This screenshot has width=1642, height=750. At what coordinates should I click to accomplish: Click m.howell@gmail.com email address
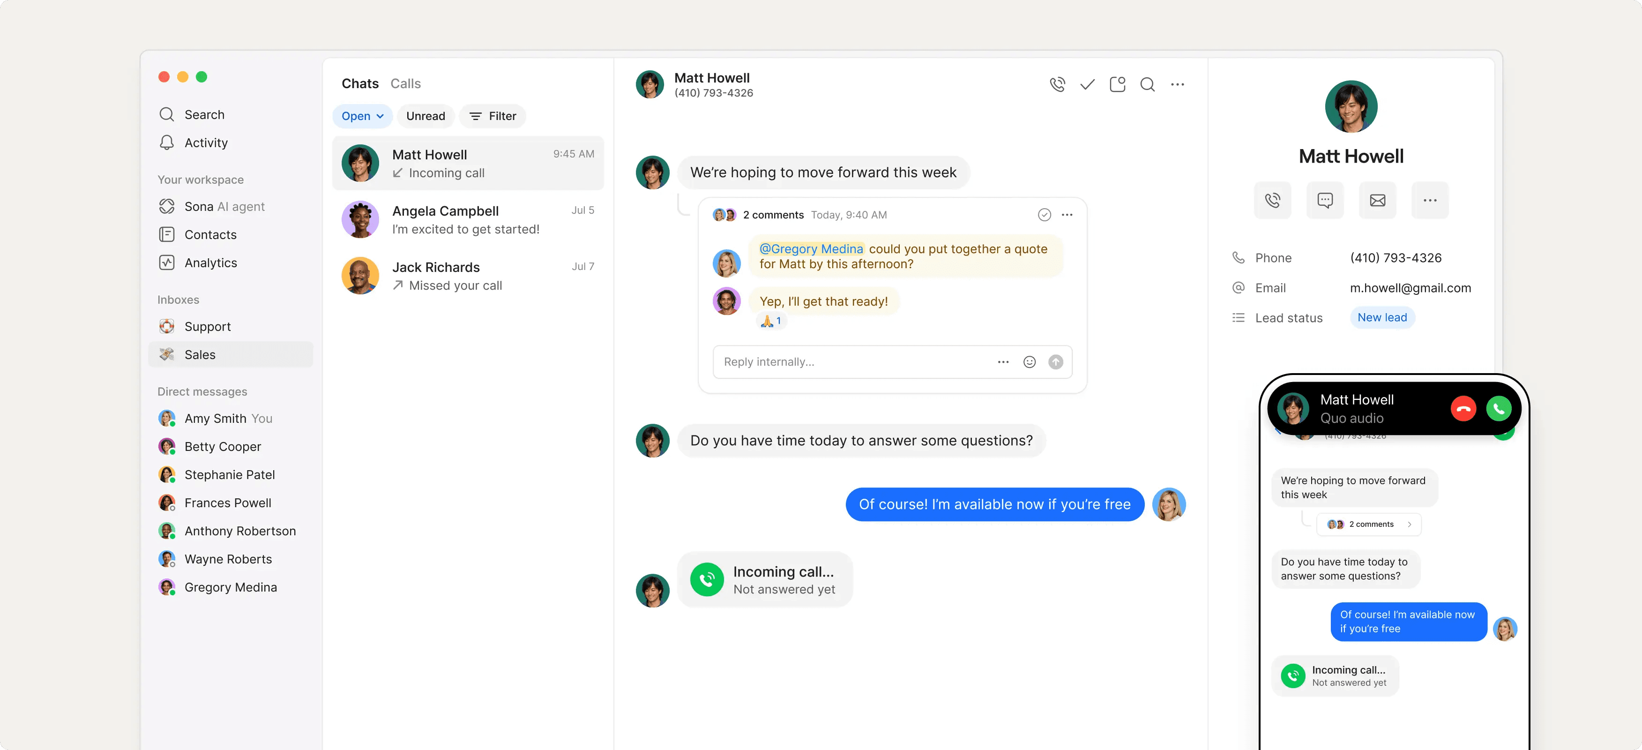coord(1410,288)
